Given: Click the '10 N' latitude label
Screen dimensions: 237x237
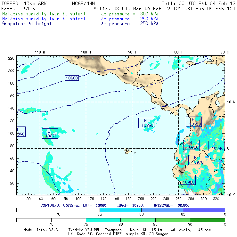Looking at the screenshot, I should 231,102.
